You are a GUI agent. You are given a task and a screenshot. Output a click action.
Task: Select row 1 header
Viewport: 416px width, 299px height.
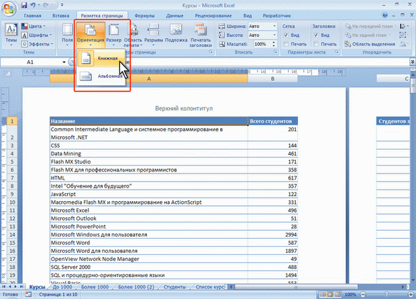pos(12,121)
